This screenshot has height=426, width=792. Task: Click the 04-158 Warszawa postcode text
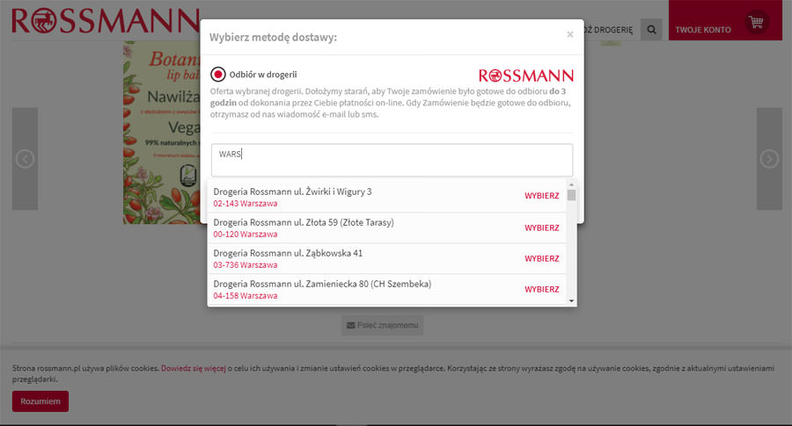point(245,296)
